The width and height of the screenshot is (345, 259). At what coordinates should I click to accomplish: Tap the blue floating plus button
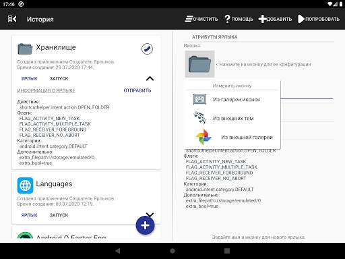tap(145, 225)
